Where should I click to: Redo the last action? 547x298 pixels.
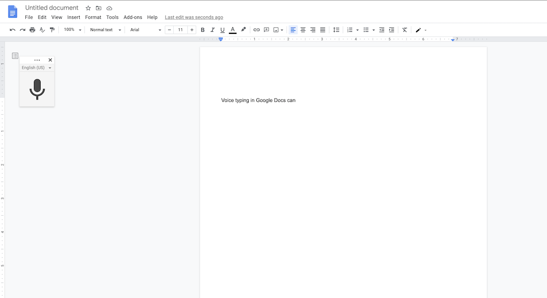[22, 30]
